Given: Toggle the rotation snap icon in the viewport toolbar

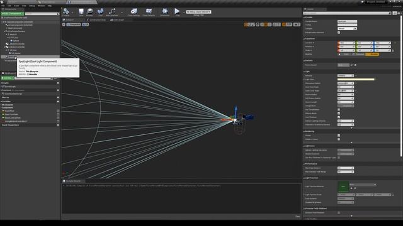Looking at the screenshot, I should (275, 24).
